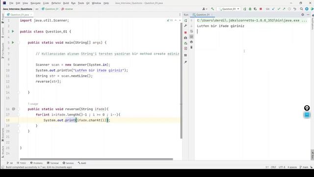The image size is (314, 177).
Task: Click the Git Push arrow icon
Action: tap(284, 9)
